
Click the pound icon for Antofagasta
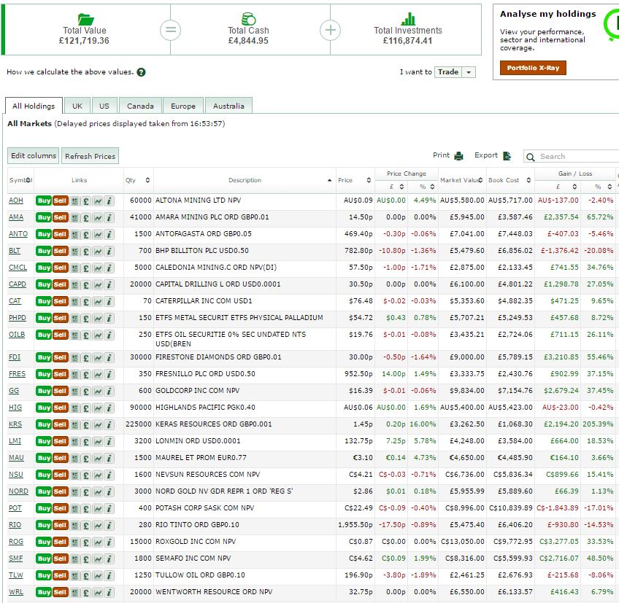[x=86, y=234]
